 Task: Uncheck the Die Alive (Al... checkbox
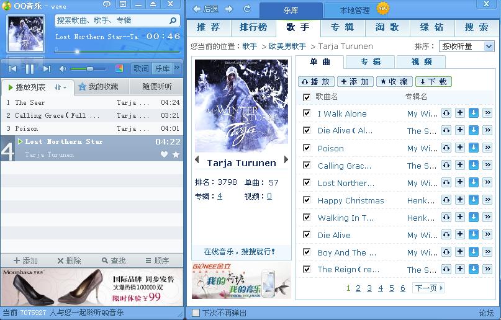pos(307,130)
